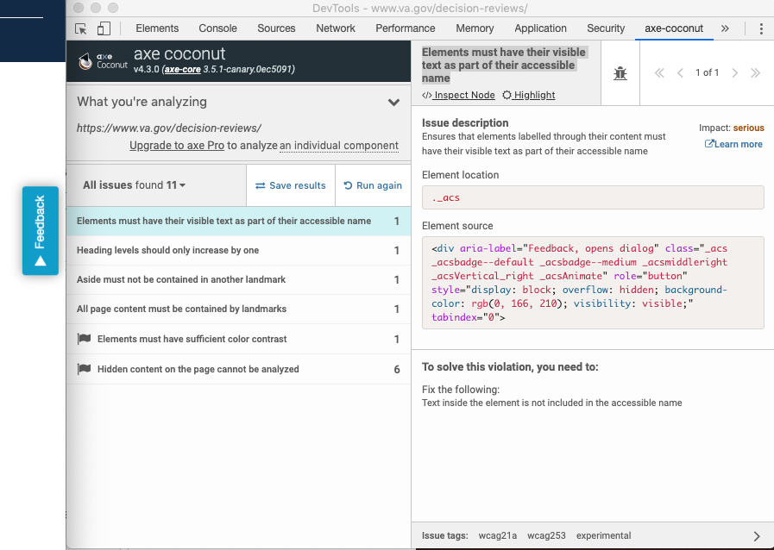The image size is (774, 550).
Task: Open the axe-core version link
Action: point(183,69)
